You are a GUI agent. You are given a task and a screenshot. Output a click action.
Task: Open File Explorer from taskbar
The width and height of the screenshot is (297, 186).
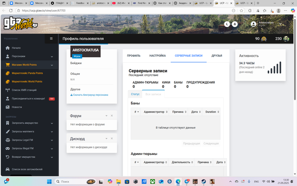tap(118, 182)
